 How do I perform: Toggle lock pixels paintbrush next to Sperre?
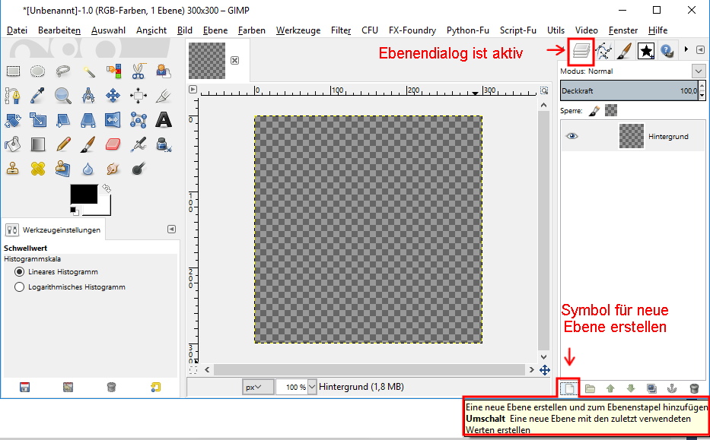point(594,110)
